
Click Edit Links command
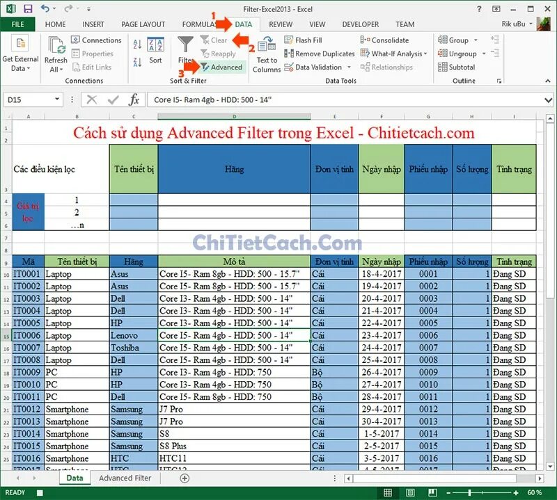[92, 67]
